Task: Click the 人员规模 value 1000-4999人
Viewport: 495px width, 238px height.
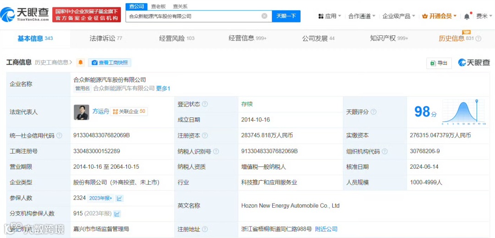Action: click(x=425, y=183)
